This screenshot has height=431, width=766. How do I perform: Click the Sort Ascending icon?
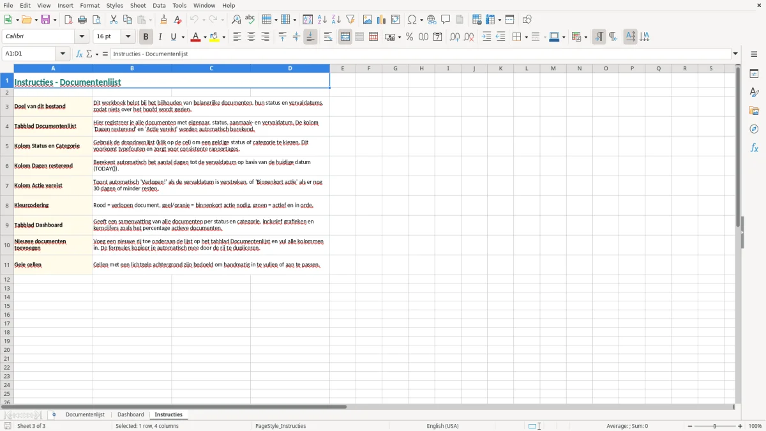point(322,20)
